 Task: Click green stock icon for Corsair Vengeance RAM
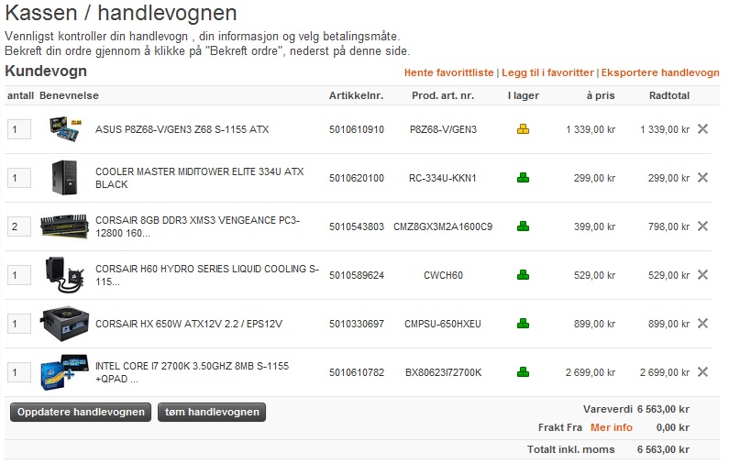[523, 226]
